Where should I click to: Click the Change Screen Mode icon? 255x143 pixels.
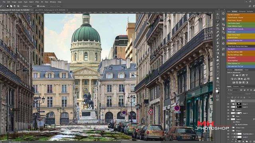coord(218,100)
